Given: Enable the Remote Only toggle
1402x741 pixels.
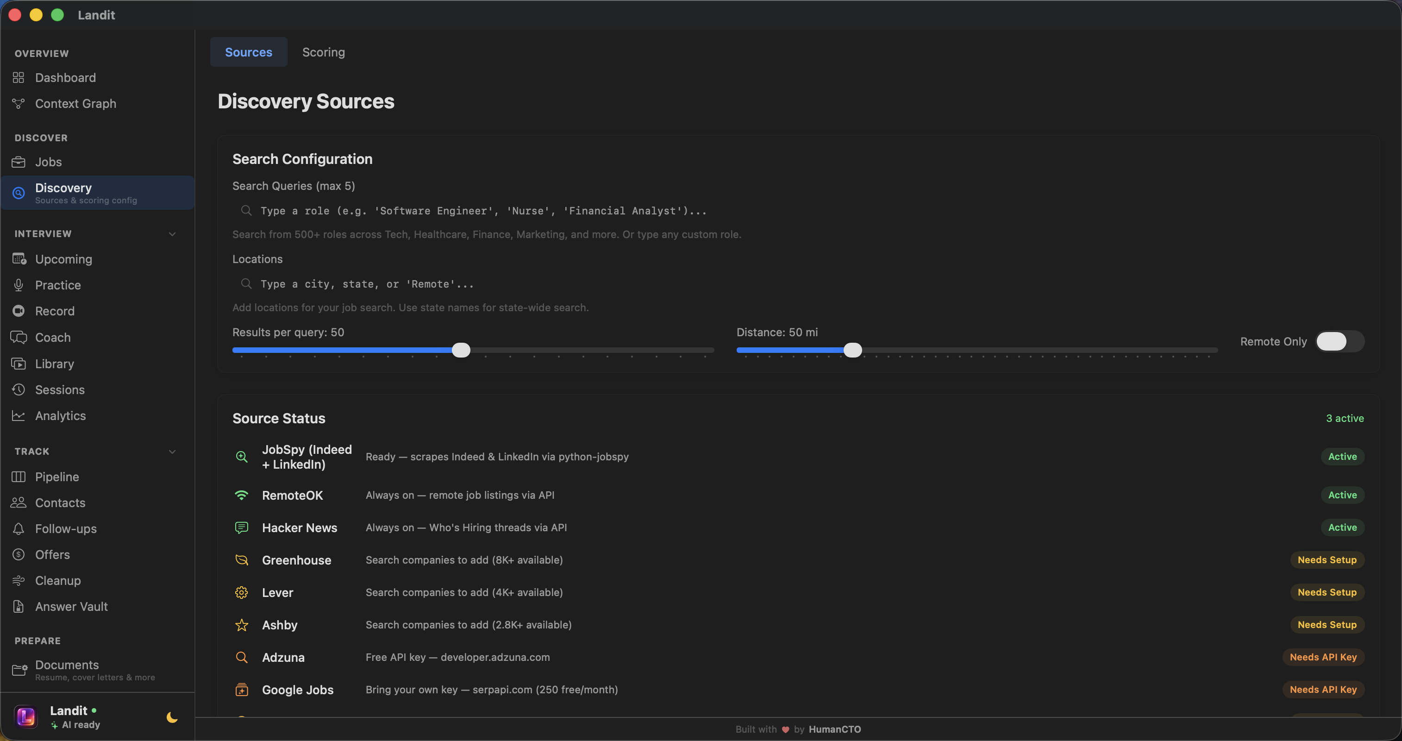Looking at the screenshot, I should (1339, 341).
